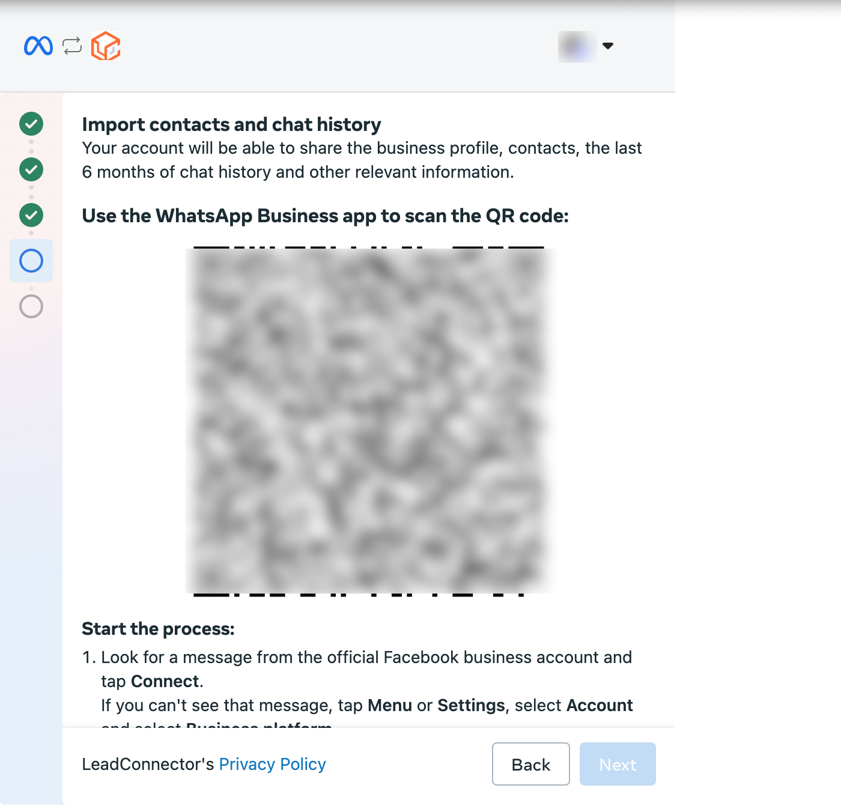This screenshot has height=806, width=841.
Task: Select the current fourth step circle
Action: click(31, 261)
